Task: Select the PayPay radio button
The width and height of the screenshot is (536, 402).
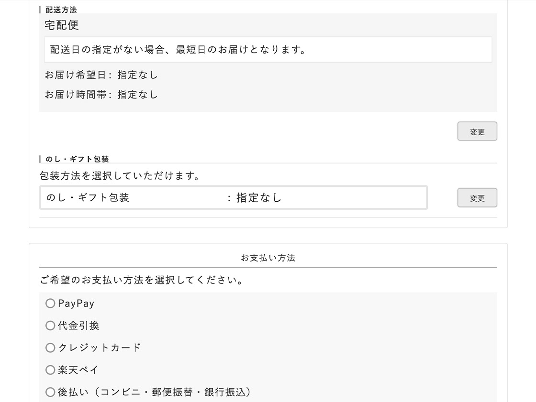Action: (50, 304)
